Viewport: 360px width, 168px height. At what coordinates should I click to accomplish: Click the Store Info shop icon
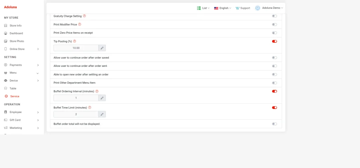6,26
